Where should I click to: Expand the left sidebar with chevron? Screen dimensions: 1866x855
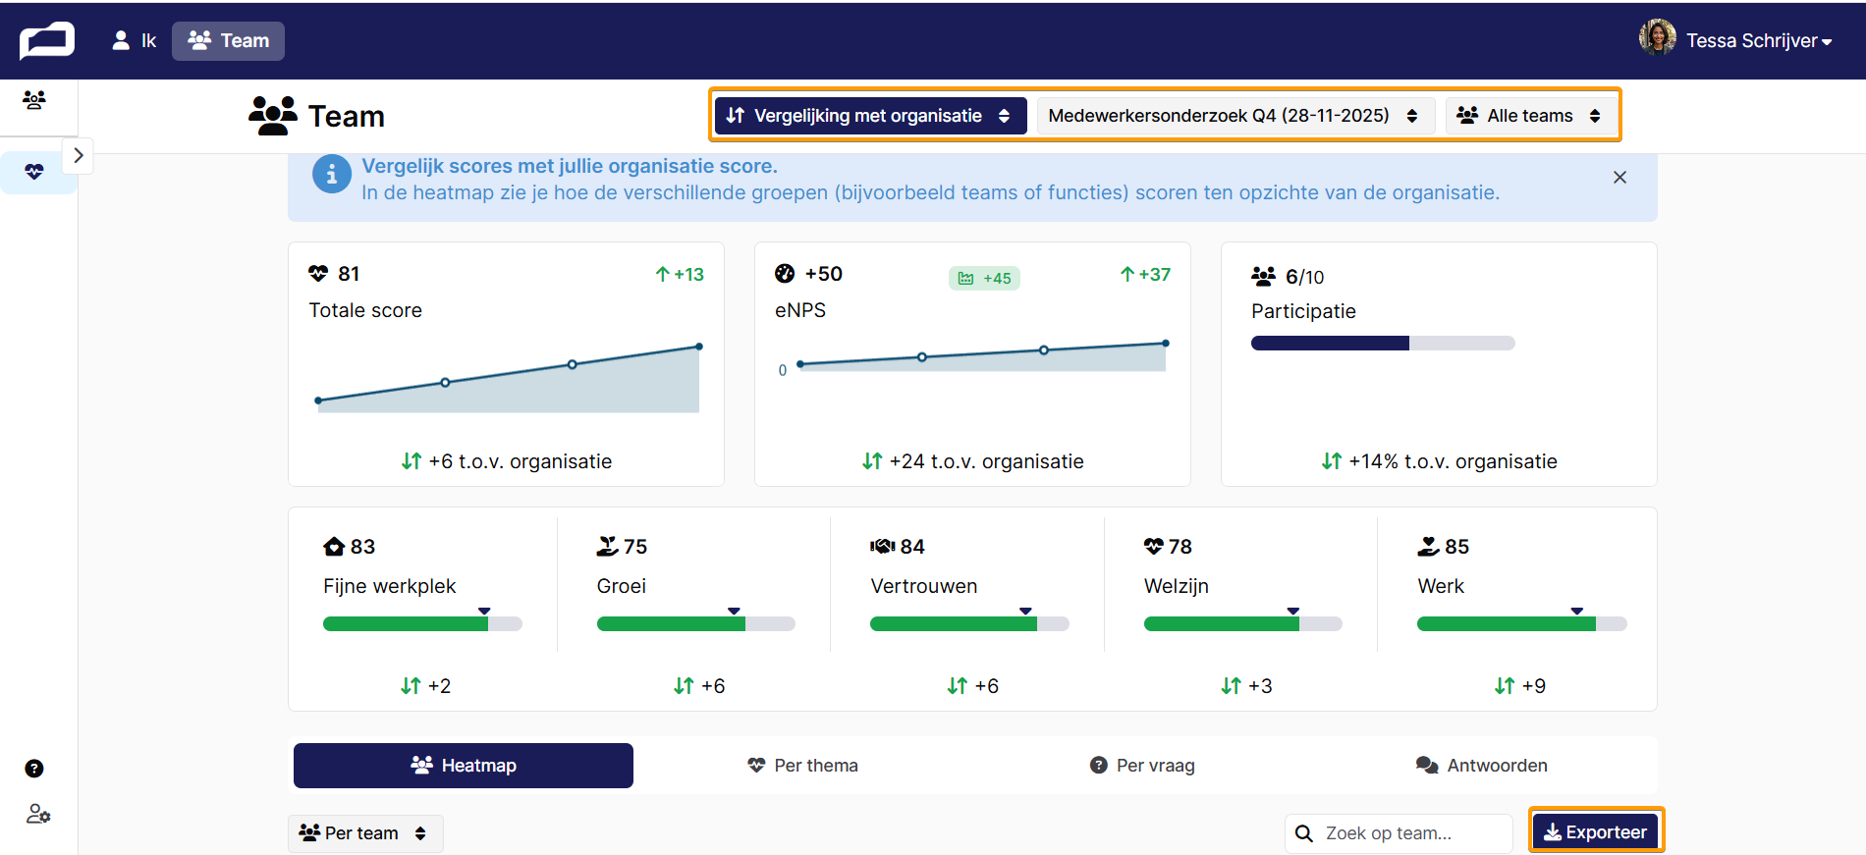click(79, 155)
